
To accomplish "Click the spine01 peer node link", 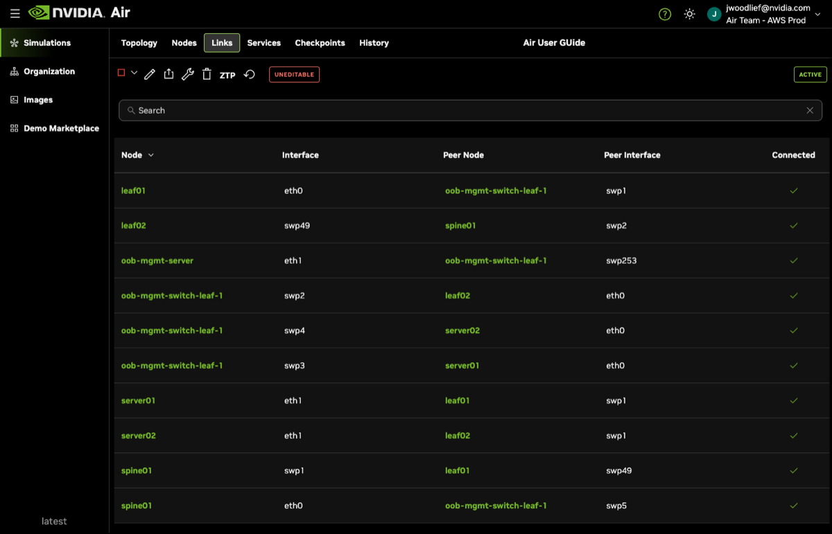I will point(460,226).
